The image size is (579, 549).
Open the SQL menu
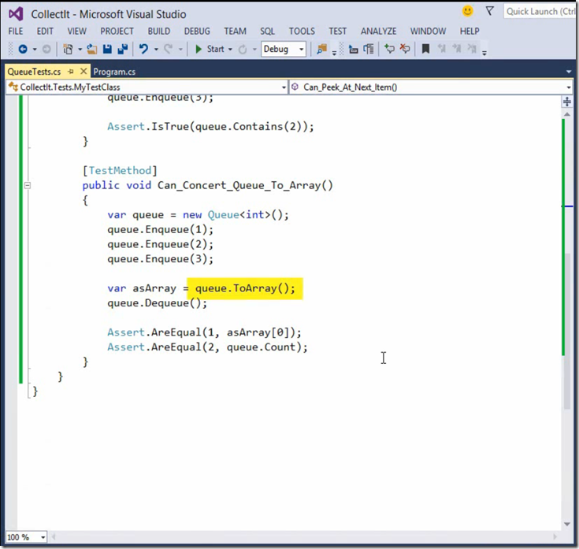point(267,31)
